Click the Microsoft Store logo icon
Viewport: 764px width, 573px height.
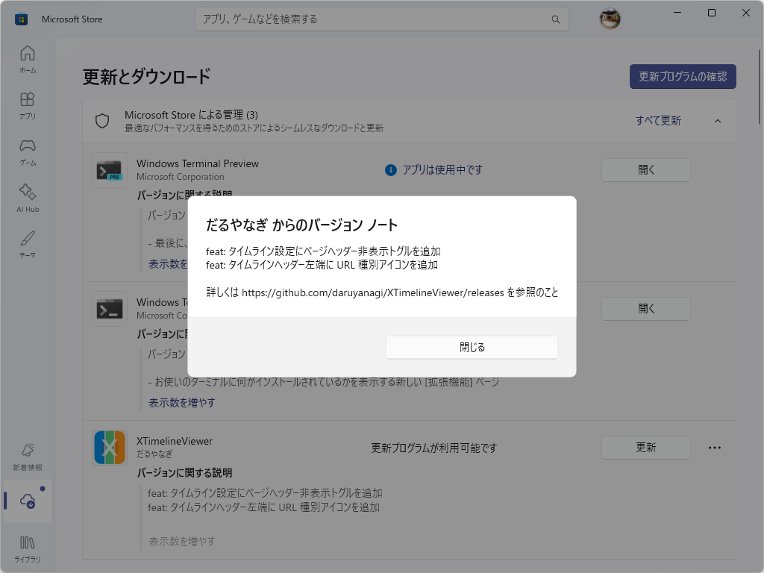point(21,19)
